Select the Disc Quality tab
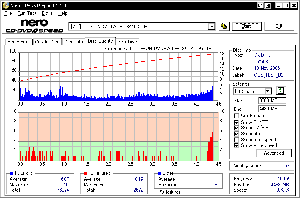This screenshot has width=300, height=198. pyautogui.click(x=100, y=41)
